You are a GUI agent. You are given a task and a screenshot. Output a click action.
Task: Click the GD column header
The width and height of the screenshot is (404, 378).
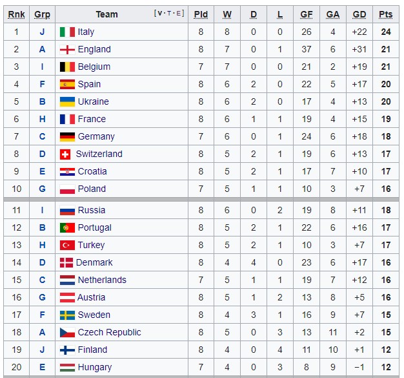[359, 14]
